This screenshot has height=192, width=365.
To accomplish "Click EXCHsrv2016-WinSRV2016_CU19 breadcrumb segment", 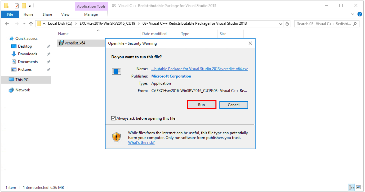I will 107,23.
